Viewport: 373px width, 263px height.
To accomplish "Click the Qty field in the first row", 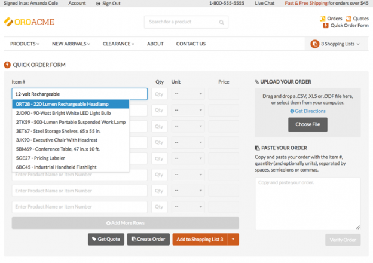I will tap(159, 94).
